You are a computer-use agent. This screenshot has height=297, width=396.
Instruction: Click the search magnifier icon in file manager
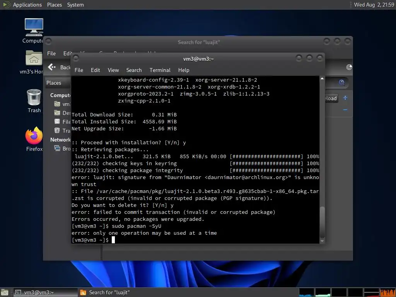click(342, 83)
